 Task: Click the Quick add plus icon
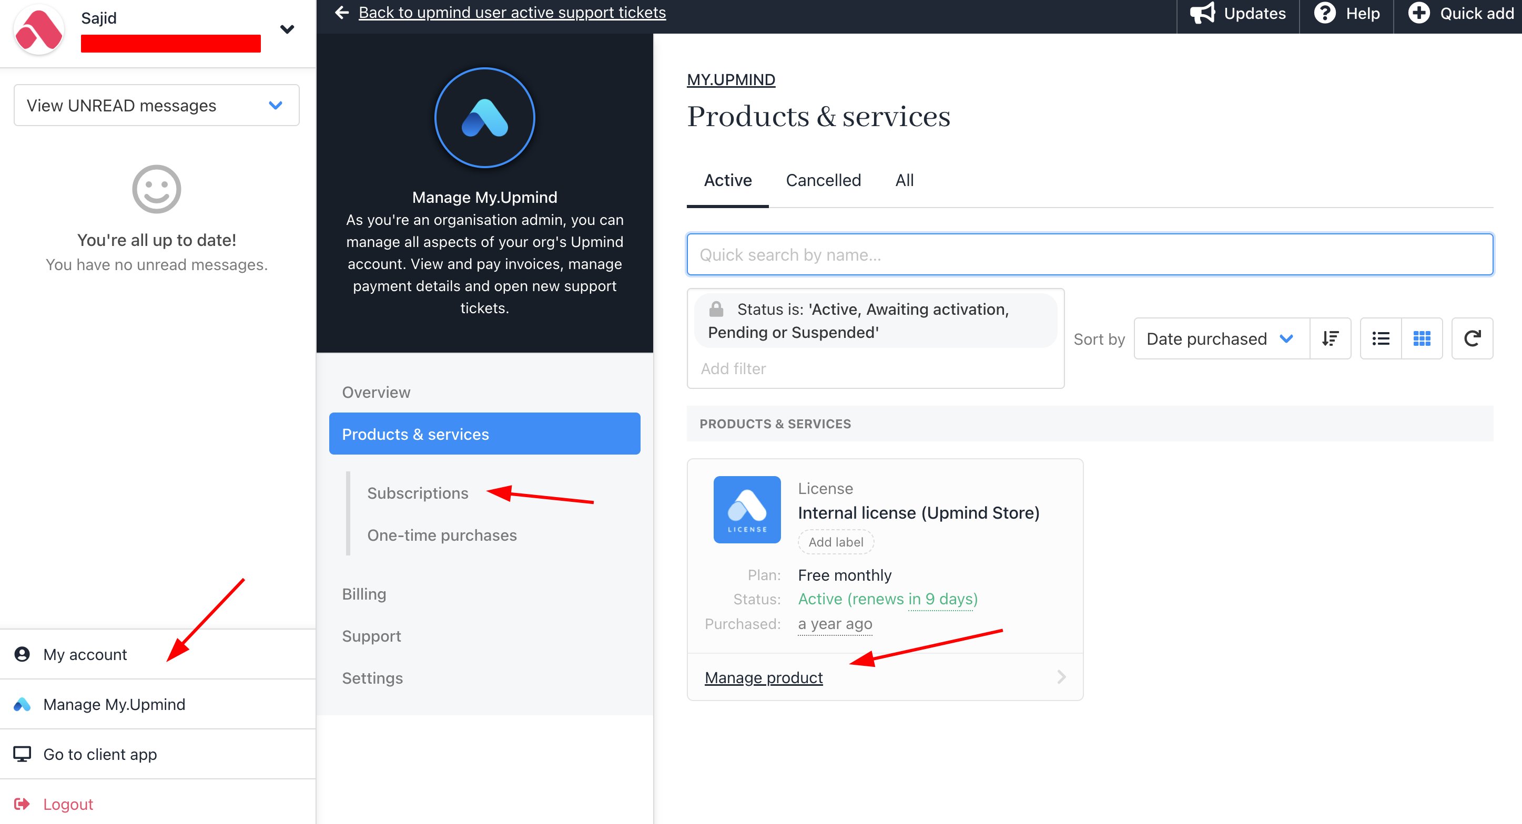(1418, 13)
